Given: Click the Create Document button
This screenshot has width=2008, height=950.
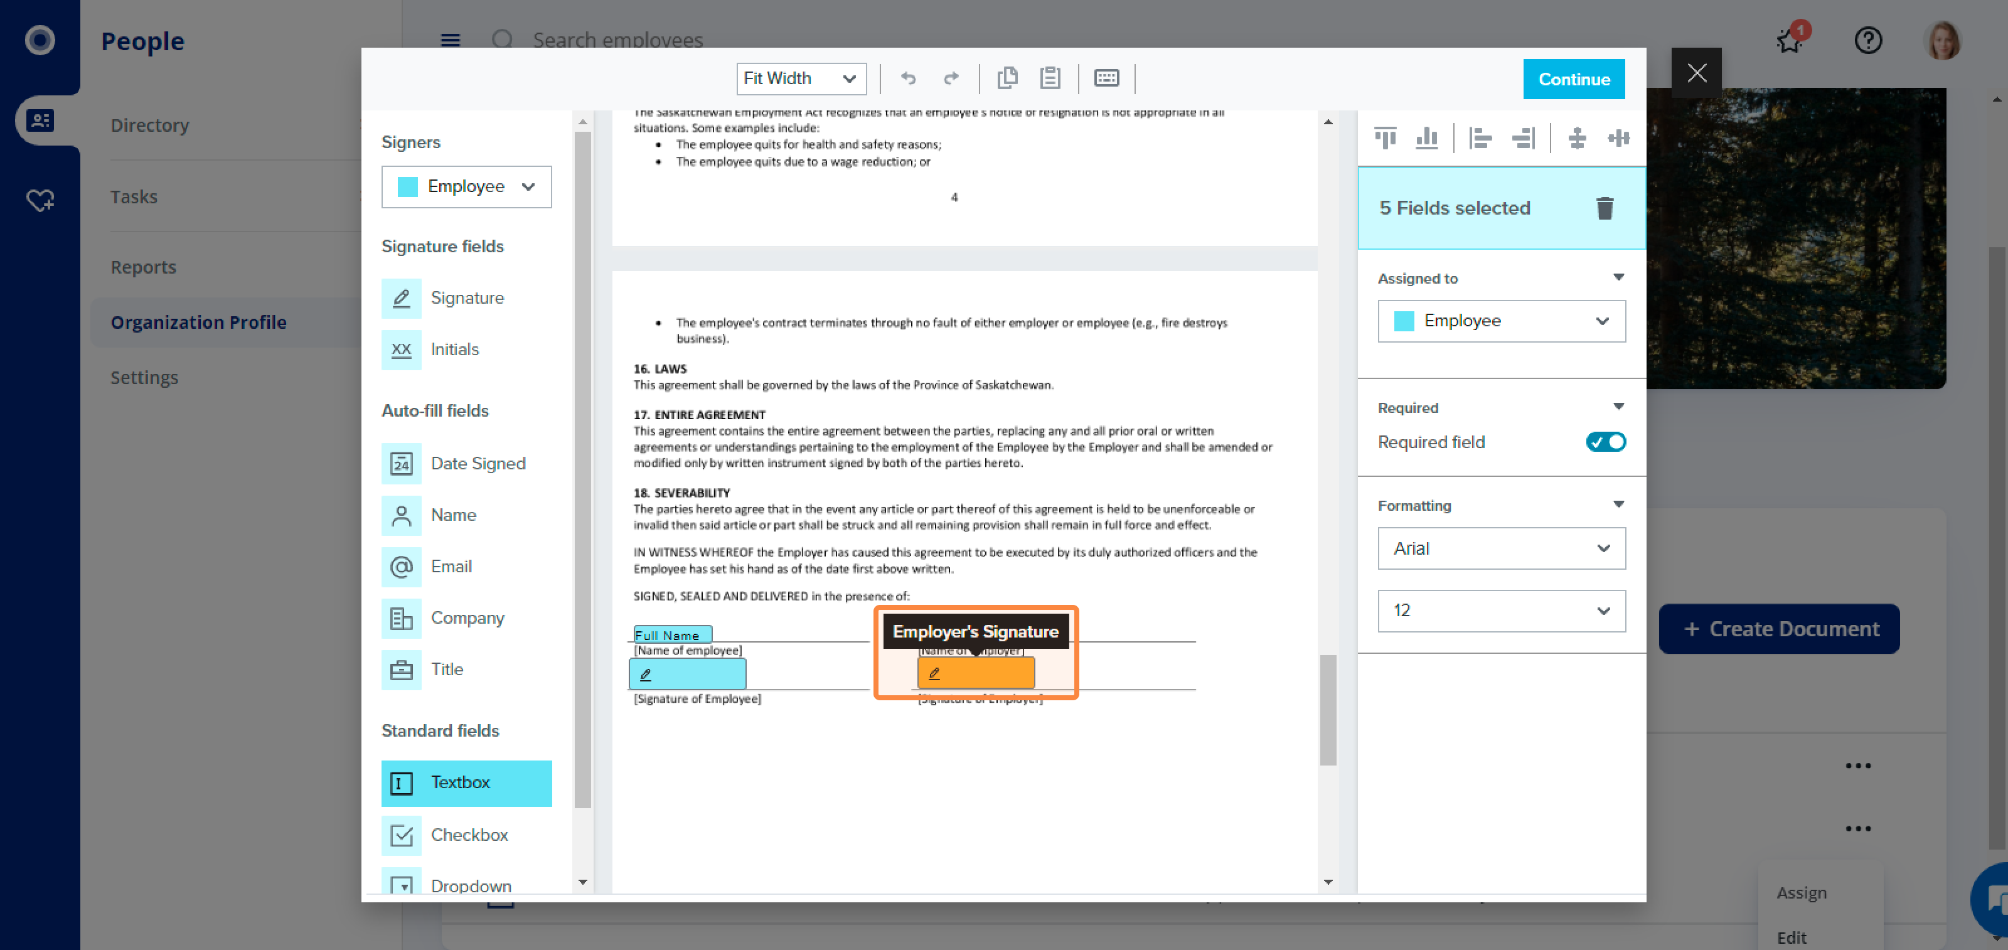Looking at the screenshot, I should tap(1779, 629).
